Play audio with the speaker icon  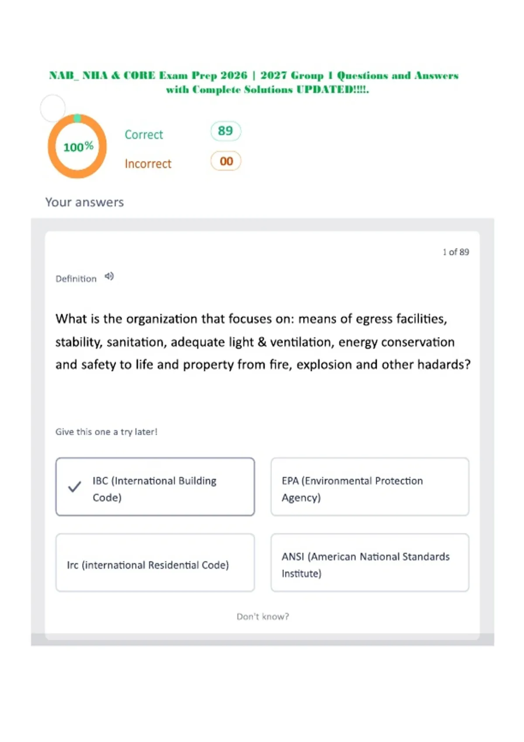coord(109,276)
